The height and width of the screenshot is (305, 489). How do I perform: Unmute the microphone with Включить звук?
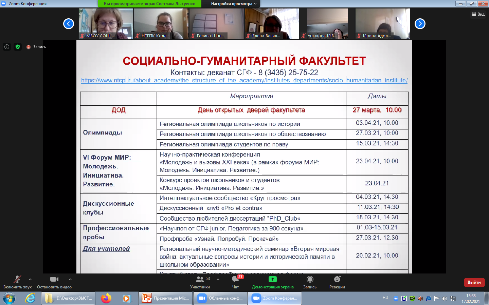coord(17,280)
